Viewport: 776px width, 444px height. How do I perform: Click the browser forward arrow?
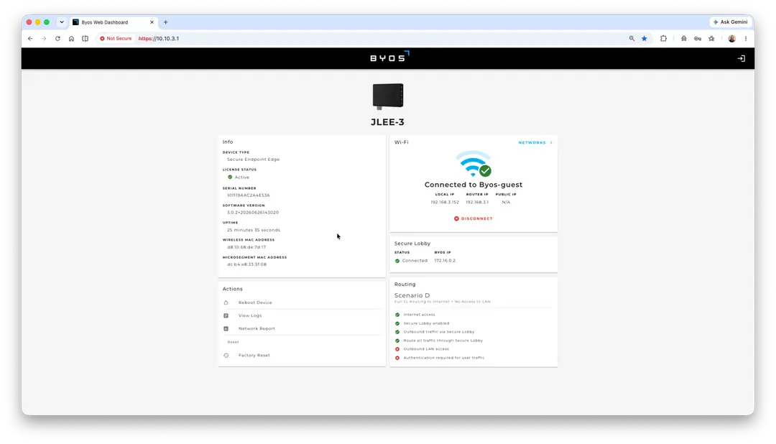point(44,39)
